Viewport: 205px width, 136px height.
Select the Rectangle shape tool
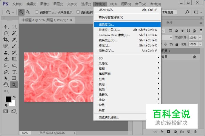click(x=14, y=78)
